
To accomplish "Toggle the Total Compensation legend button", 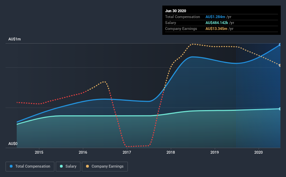I will [30, 167].
